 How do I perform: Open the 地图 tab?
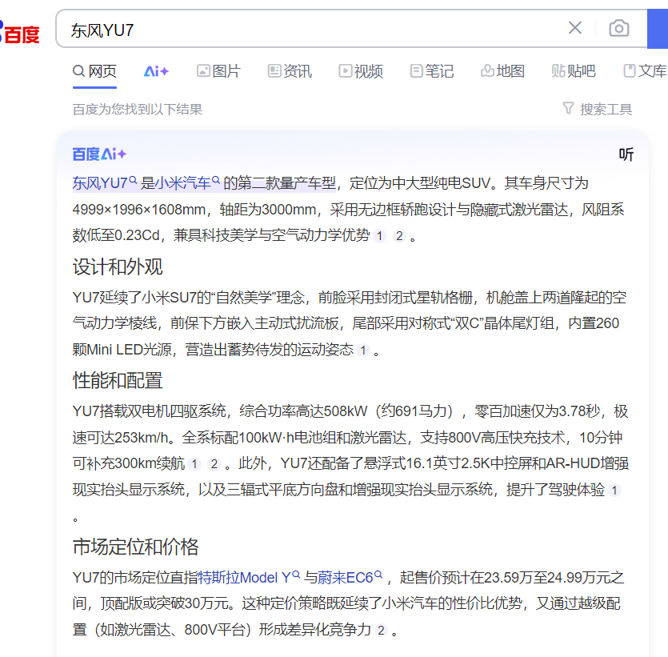(x=502, y=71)
